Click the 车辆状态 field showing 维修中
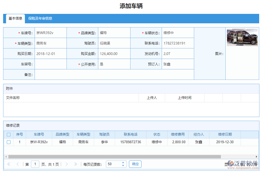The height and width of the screenshot is (172, 261). [178, 33]
